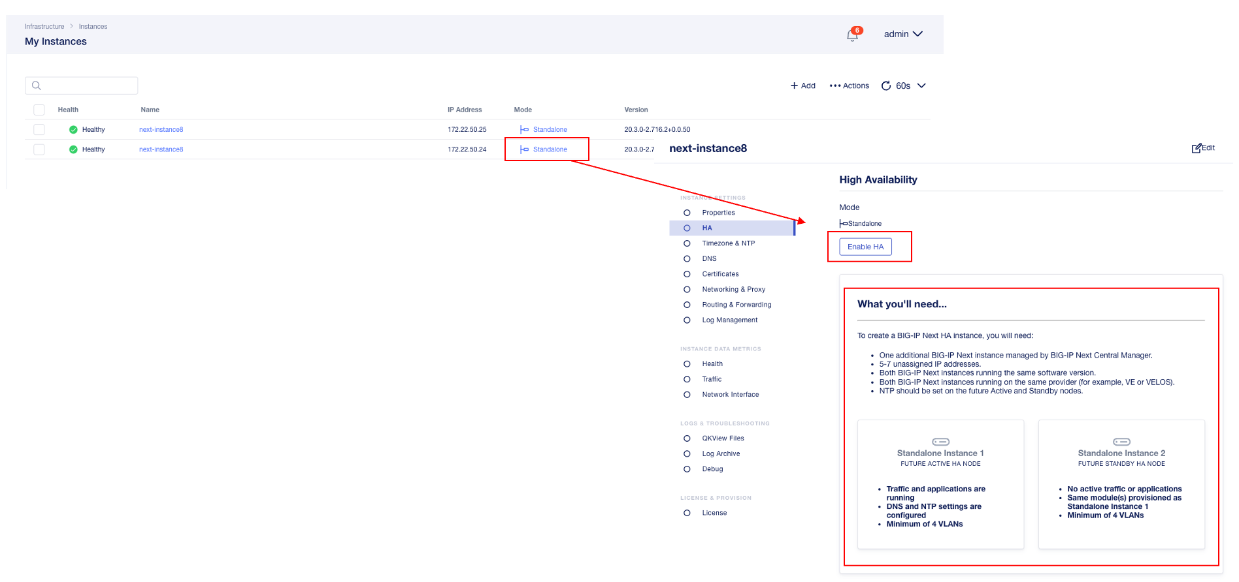Go to the Infrastructure breadcrumb
The image size is (1239, 582).
pos(44,27)
